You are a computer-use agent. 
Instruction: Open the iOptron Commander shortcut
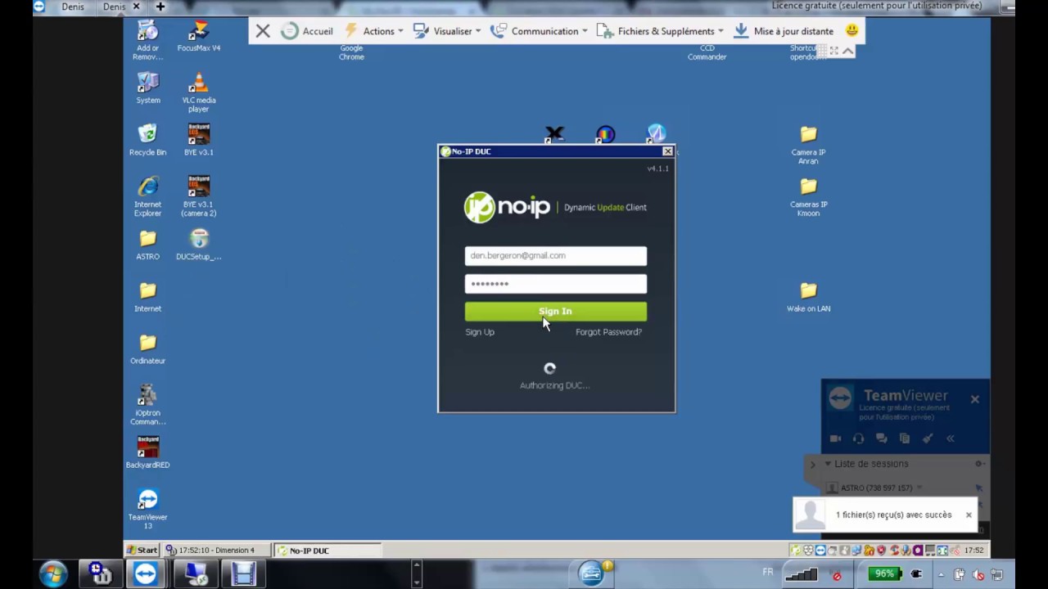point(147,405)
